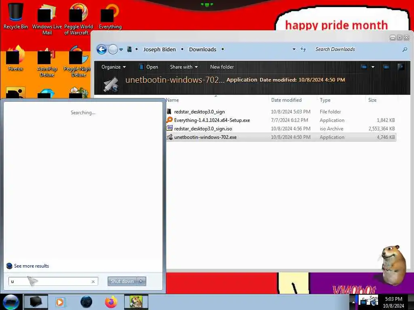Clear the Start menu search text
The width and height of the screenshot is (414, 310).
(93, 281)
